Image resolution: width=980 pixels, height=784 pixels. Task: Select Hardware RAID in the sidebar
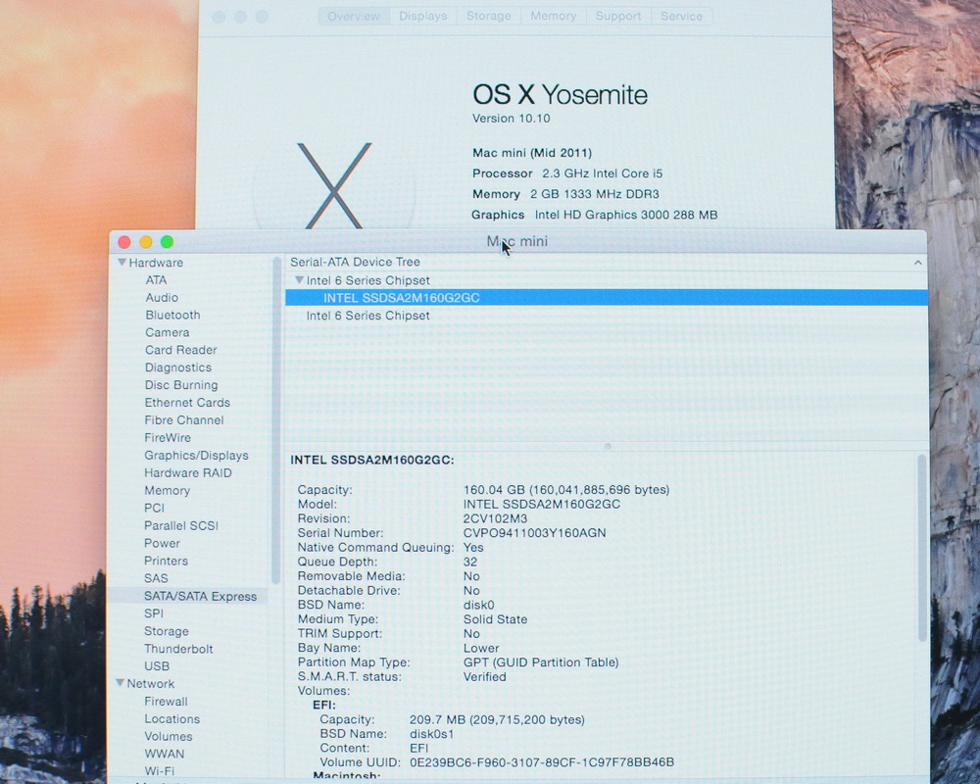(187, 472)
